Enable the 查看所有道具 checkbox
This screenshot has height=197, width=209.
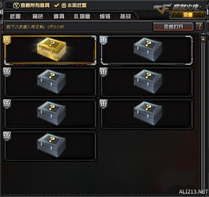9,6
